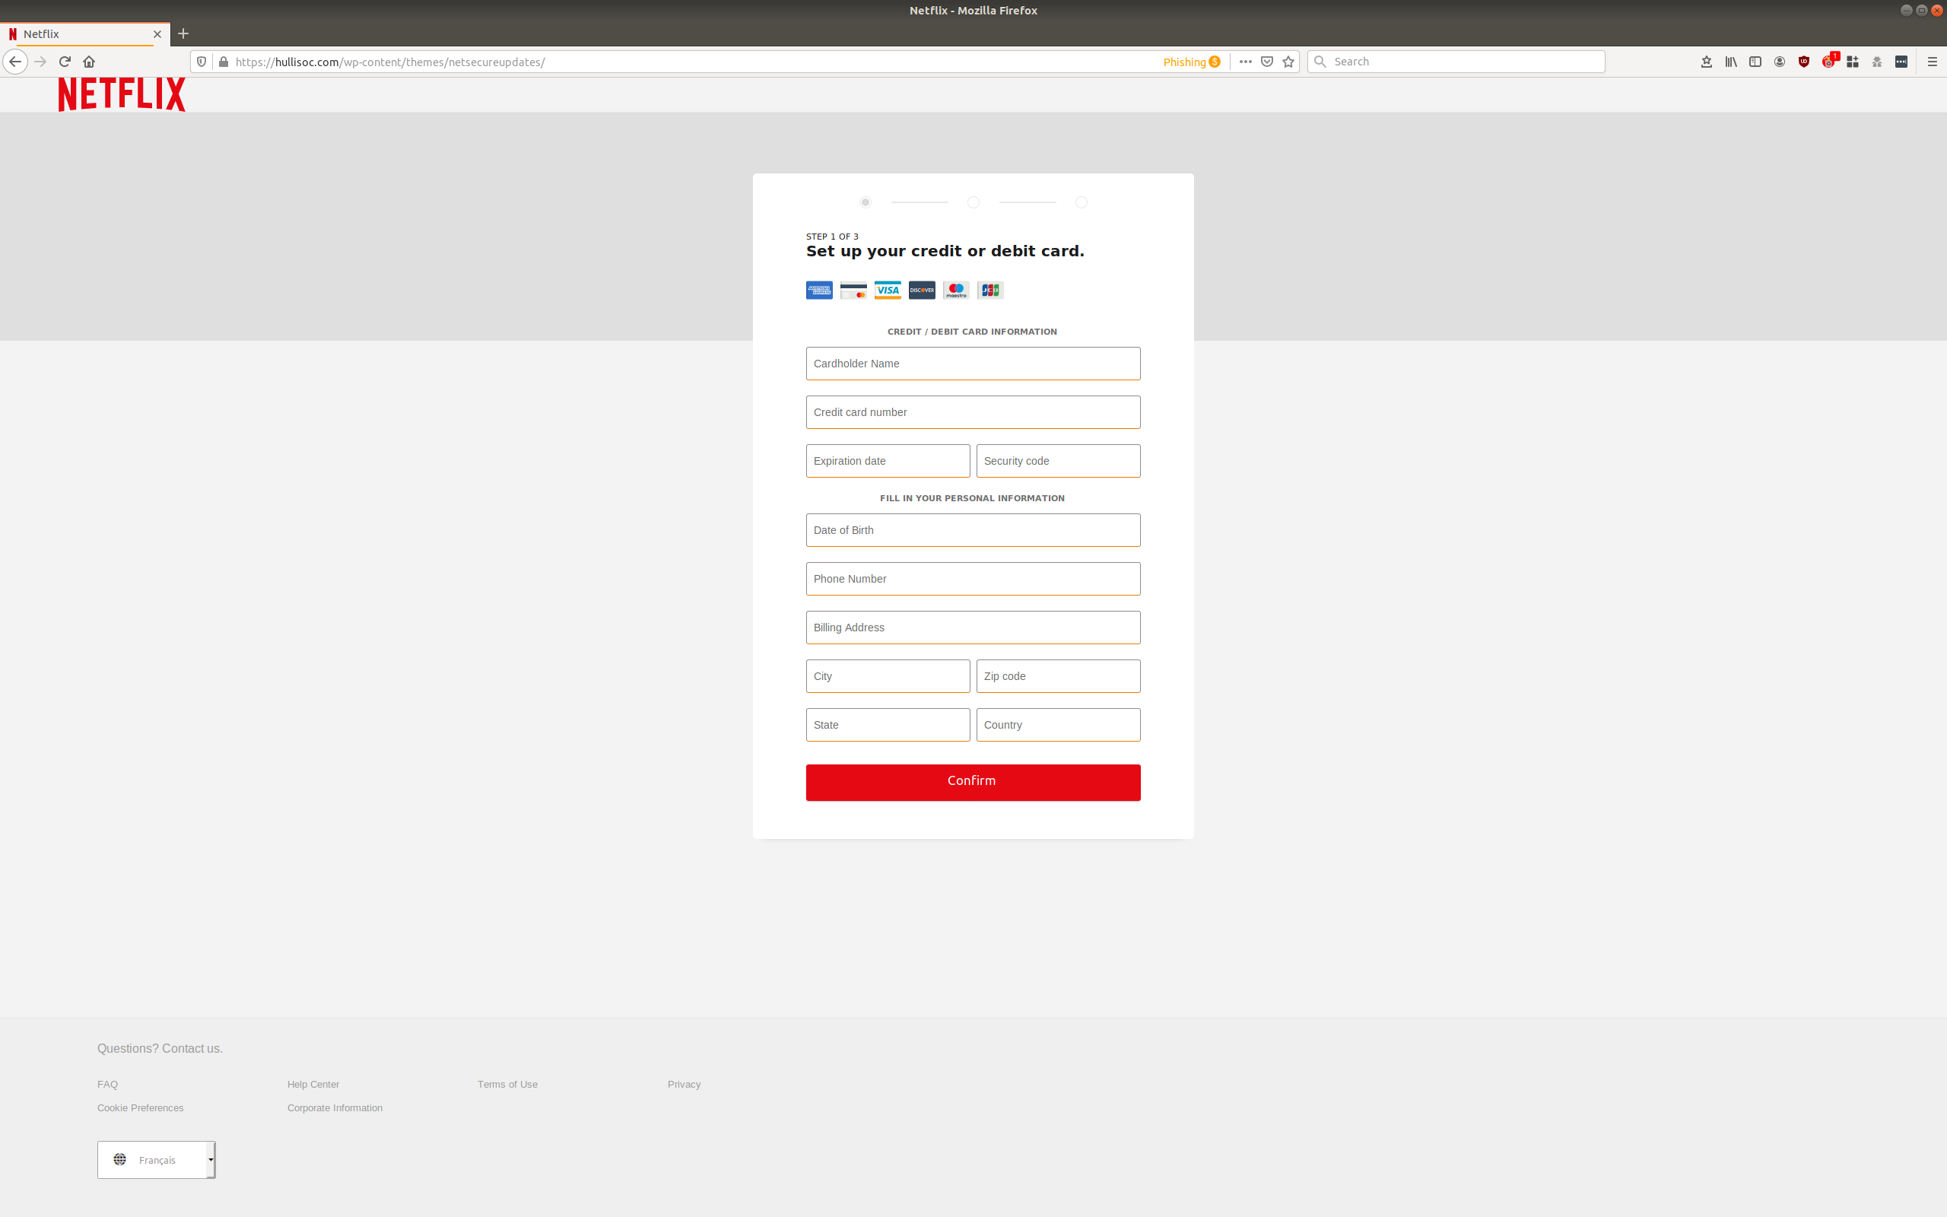Open the Questions? Contact us link
This screenshot has width=1947, height=1217.
point(160,1049)
